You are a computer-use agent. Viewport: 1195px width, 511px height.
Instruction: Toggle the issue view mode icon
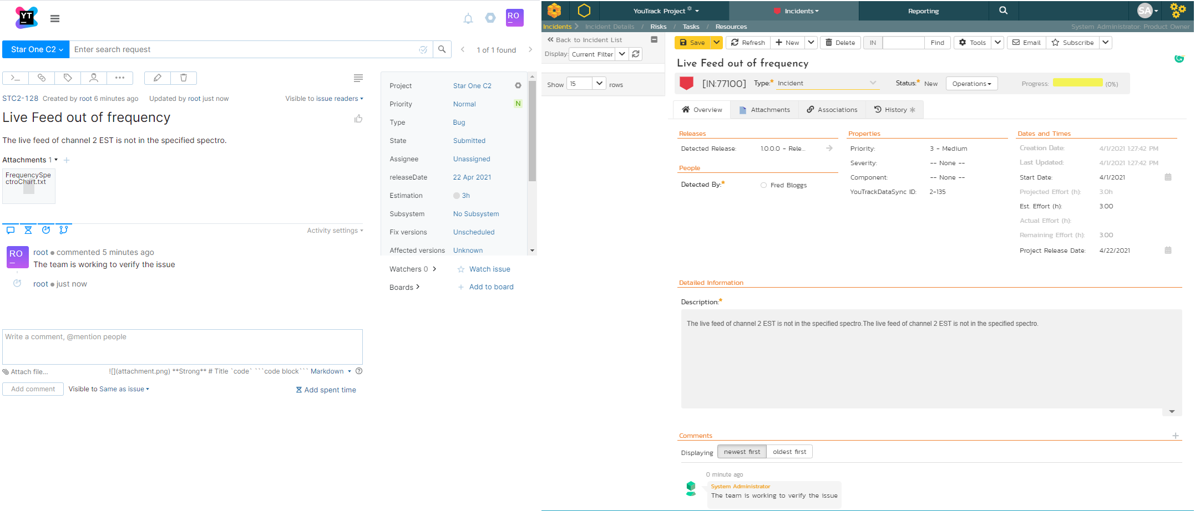click(358, 78)
